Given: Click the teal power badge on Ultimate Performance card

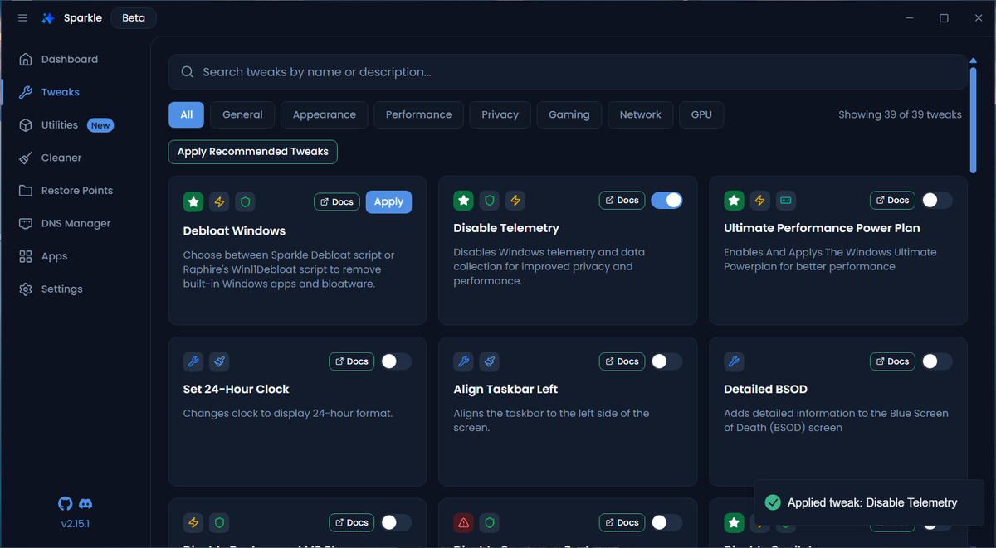Looking at the screenshot, I should pos(786,200).
